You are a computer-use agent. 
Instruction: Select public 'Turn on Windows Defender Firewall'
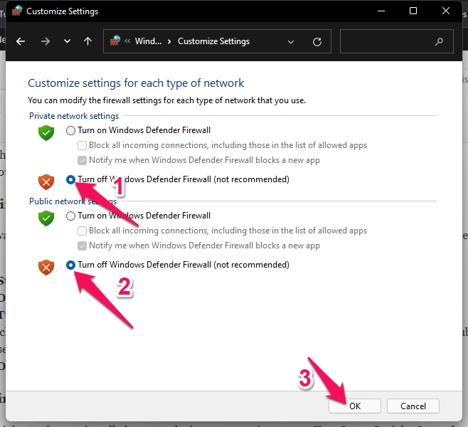click(70, 216)
